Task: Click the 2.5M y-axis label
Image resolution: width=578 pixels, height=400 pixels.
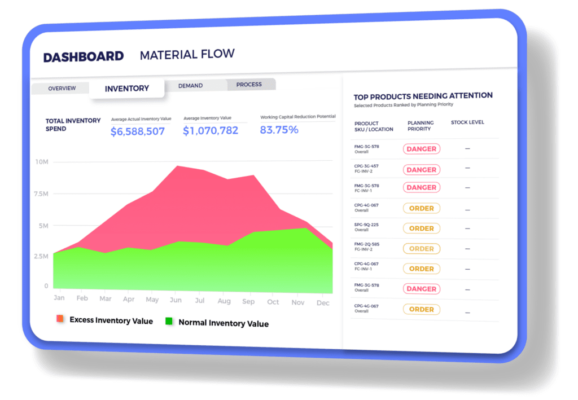Action: point(41,256)
